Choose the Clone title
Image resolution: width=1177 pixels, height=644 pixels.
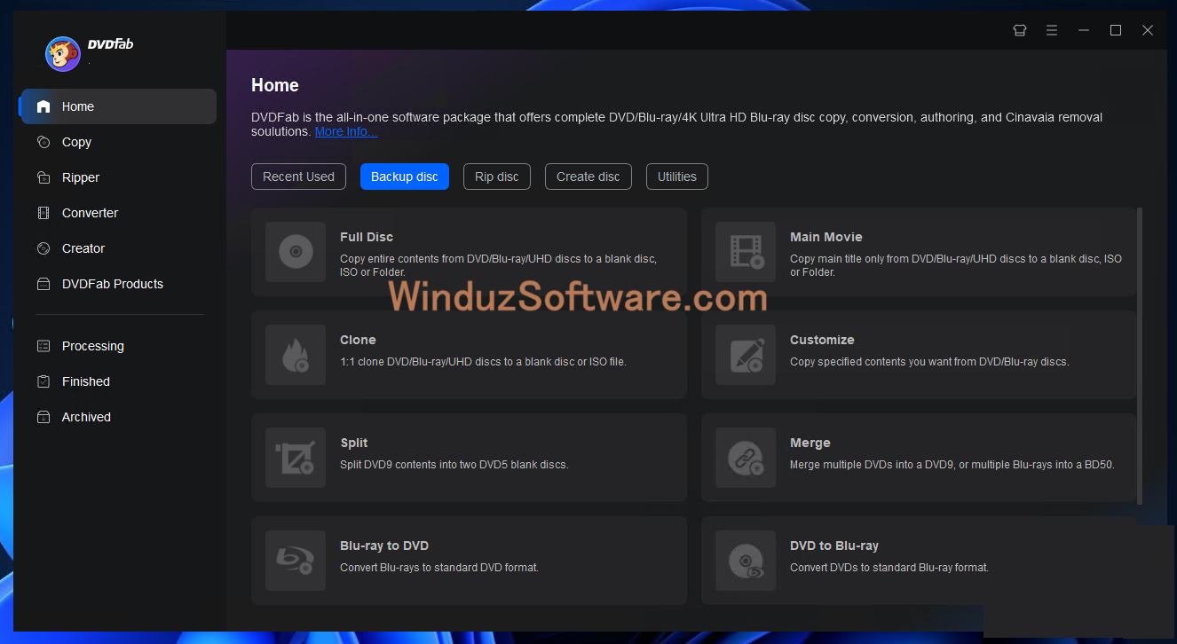pyautogui.click(x=358, y=340)
